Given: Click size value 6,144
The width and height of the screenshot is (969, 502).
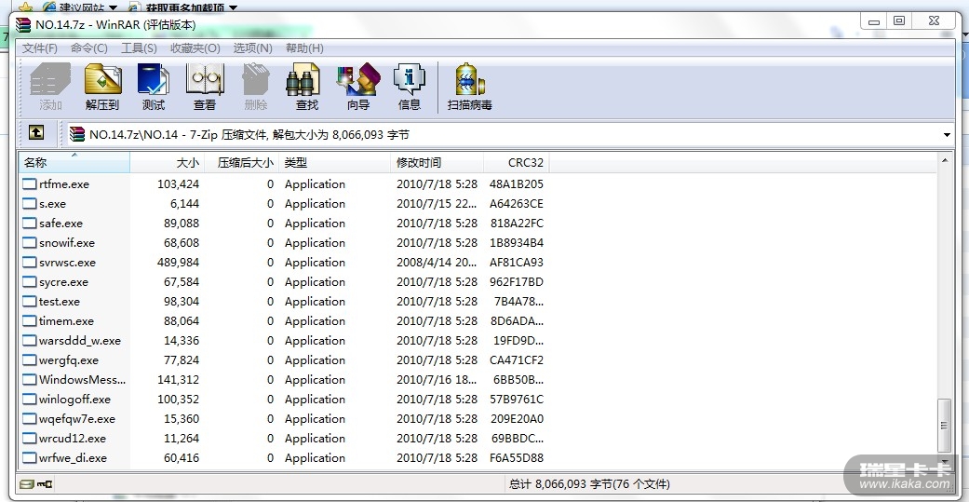Looking at the screenshot, I should [185, 203].
